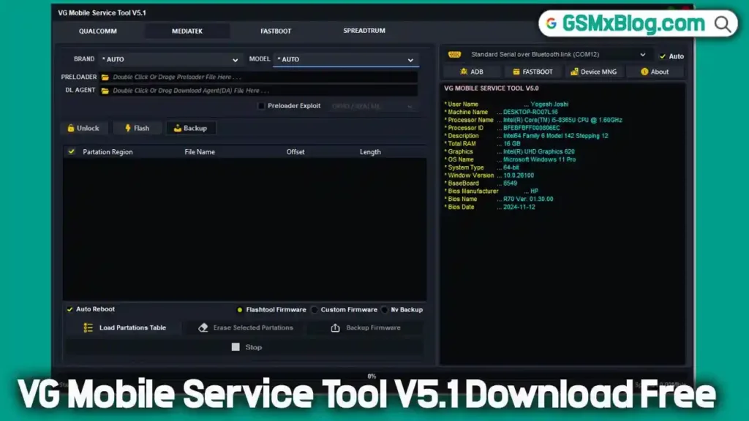This screenshot has height=421, width=749.
Task: Click the OS Name value Microsoft Windows 11 Pro
Action: click(x=539, y=159)
